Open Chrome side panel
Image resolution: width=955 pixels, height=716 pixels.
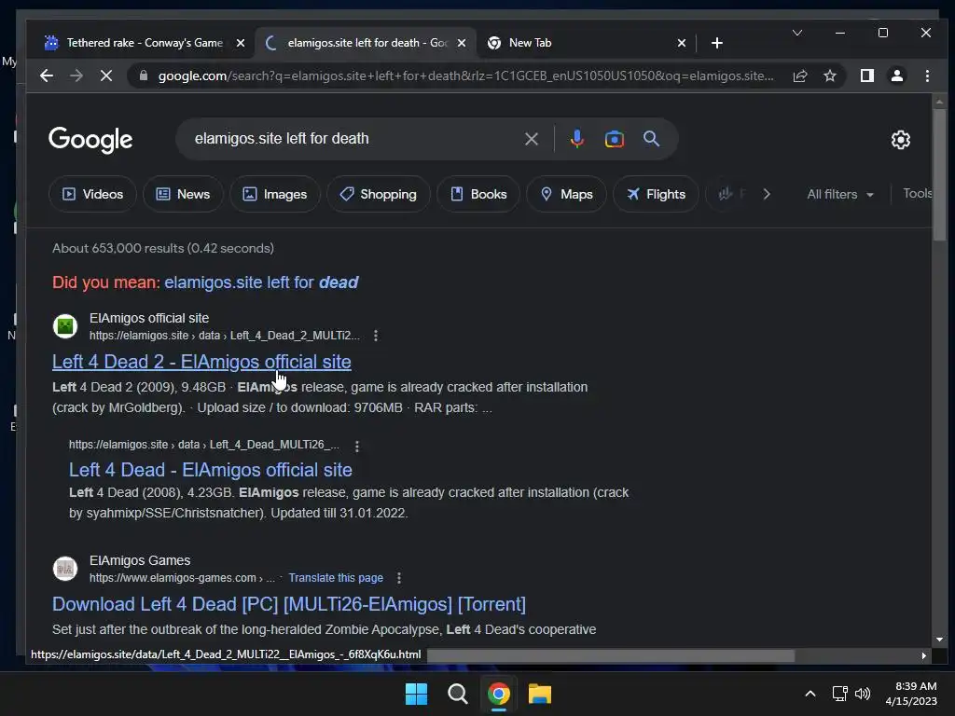click(x=867, y=76)
